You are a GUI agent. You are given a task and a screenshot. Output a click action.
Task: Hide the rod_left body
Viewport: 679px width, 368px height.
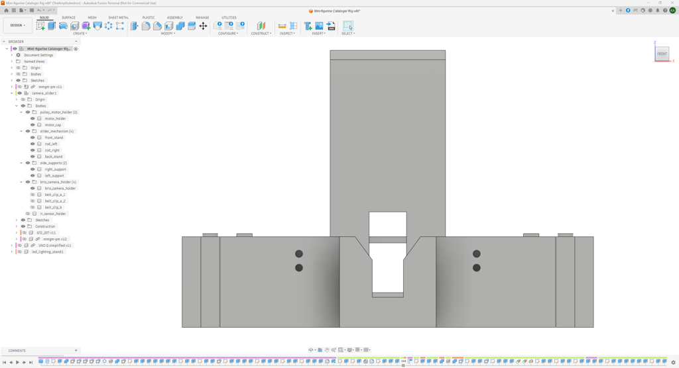32,144
